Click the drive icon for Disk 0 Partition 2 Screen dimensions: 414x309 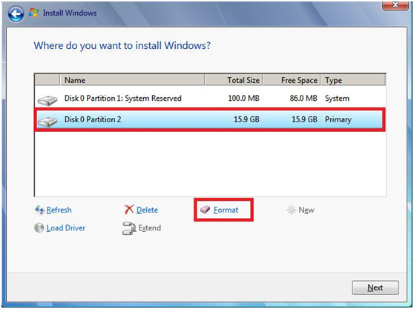pyautogui.click(x=47, y=122)
